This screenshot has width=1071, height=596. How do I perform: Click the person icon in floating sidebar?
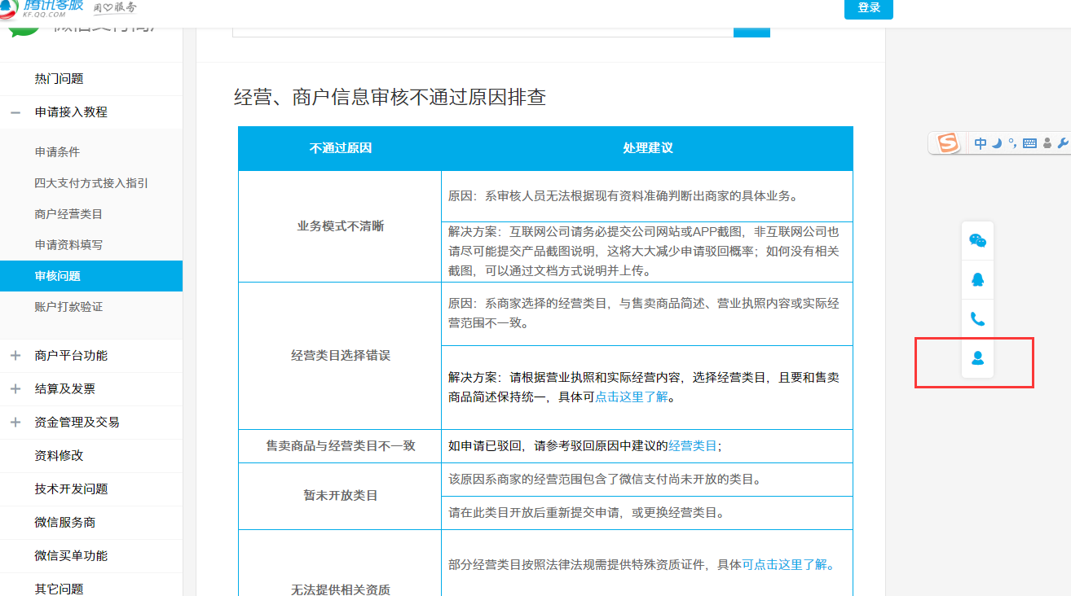[x=977, y=357]
